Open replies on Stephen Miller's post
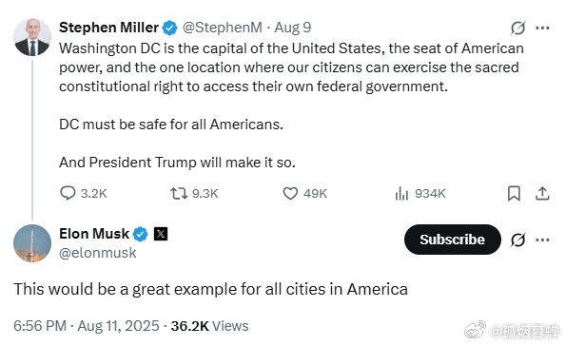 pos(84,193)
